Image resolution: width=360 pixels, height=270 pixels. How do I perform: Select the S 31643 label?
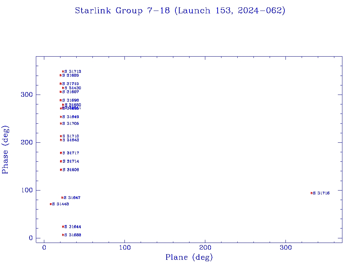click(71, 140)
